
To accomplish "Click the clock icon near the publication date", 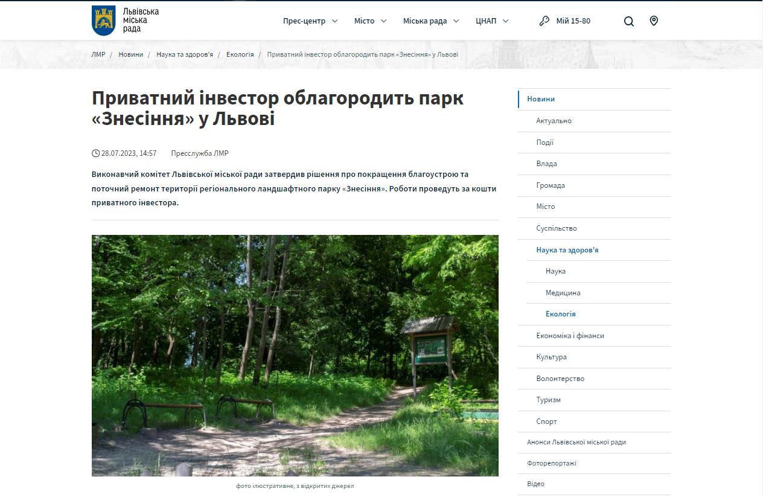I will (x=95, y=153).
